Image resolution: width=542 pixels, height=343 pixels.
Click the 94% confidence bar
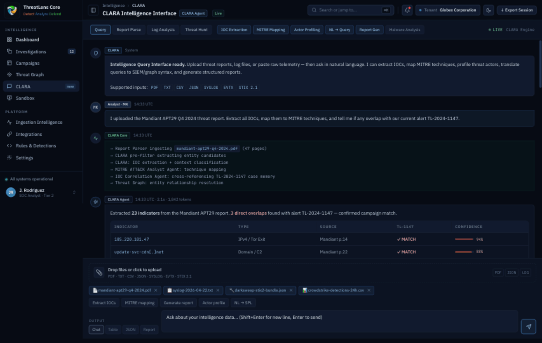coord(464,239)
